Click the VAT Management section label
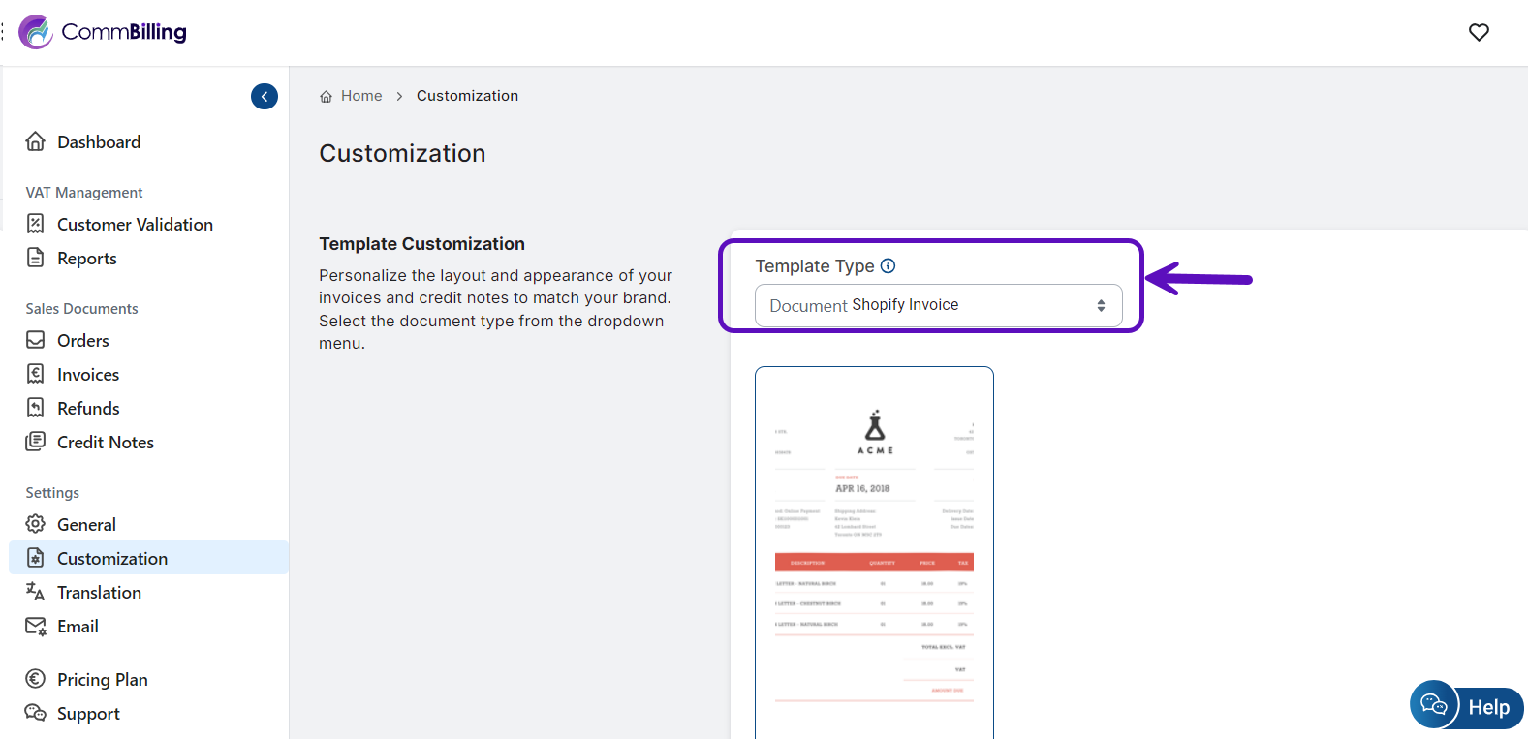Screen dimensions: 1528x739 tap(84, 193)
